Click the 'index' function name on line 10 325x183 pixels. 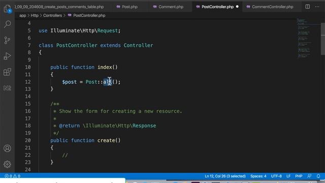click(105, 67)
